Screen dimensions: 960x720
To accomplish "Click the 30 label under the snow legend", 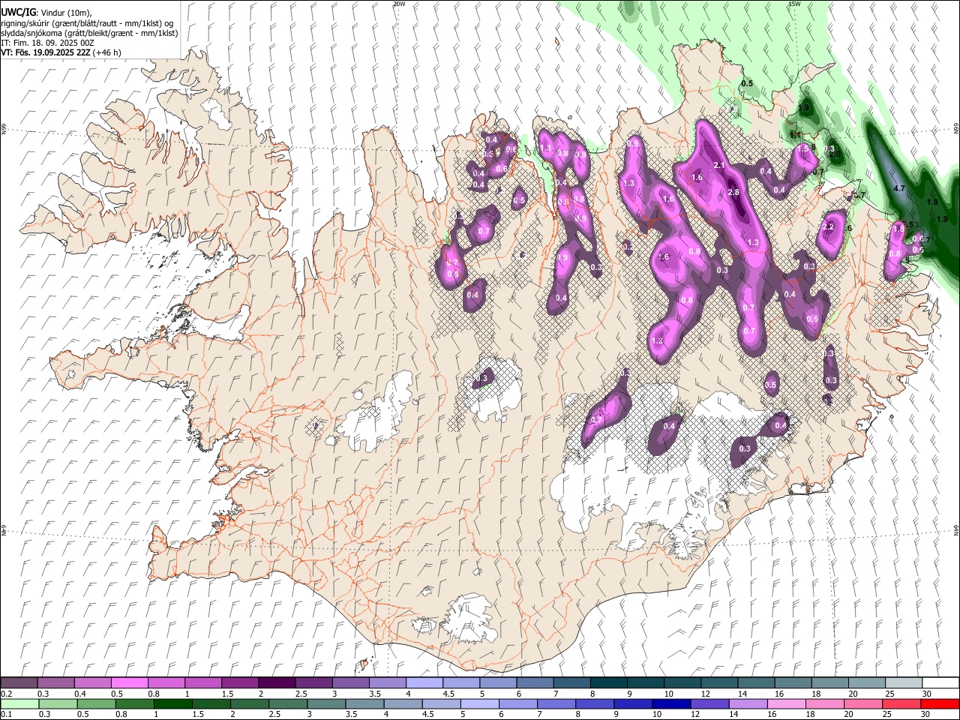I will click(927, 694).
